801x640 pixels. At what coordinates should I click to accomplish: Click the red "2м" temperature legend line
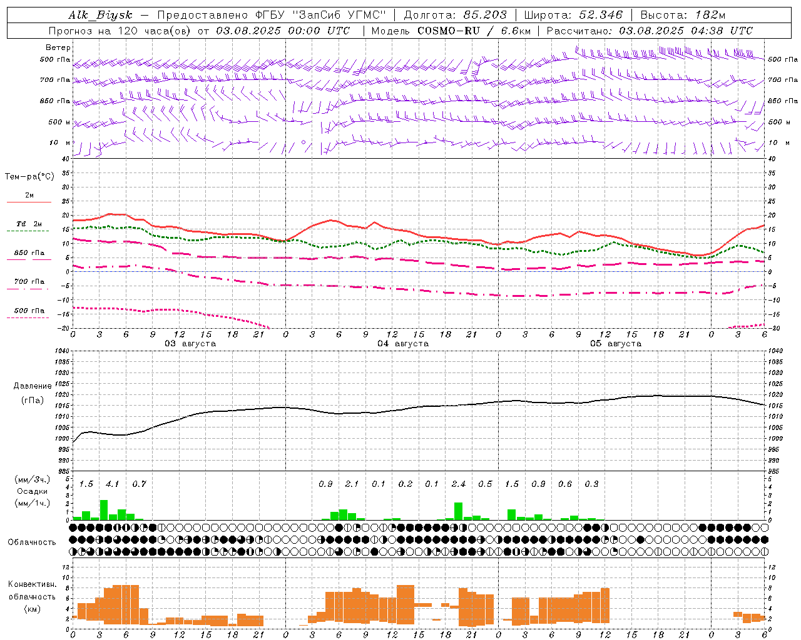[x=29, y=202]
